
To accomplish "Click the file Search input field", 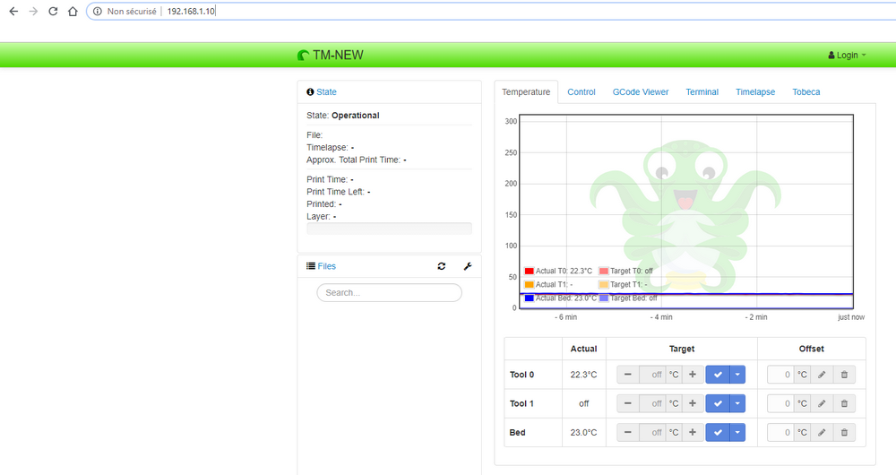I will click(389, 293).
